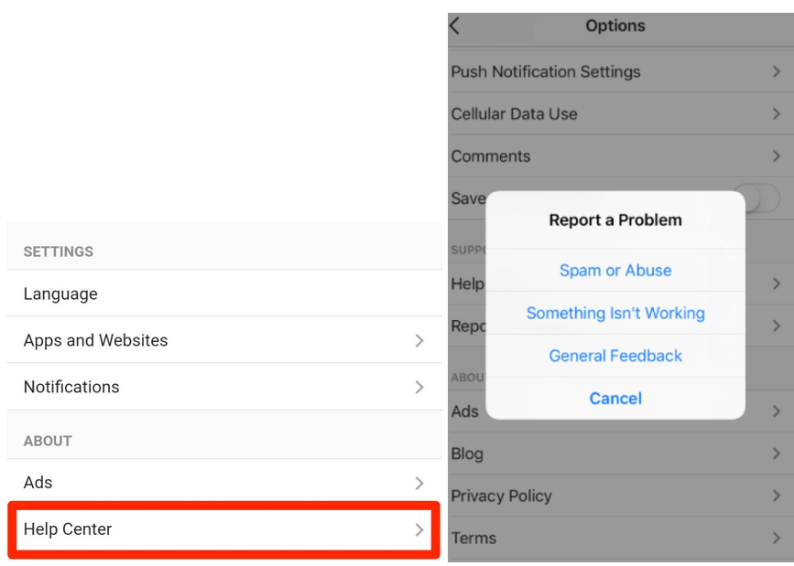Tap chevron beside Ads in Options screen

[x=777, y=411]
